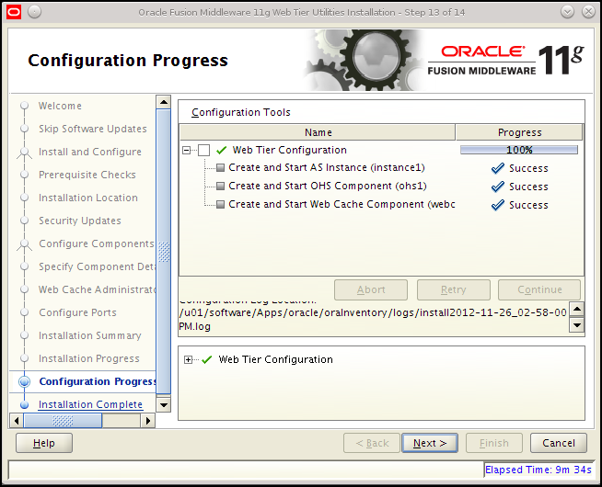Cancel the installation
This screenshot has width=602, height=487.
click(x=559, y=443)
